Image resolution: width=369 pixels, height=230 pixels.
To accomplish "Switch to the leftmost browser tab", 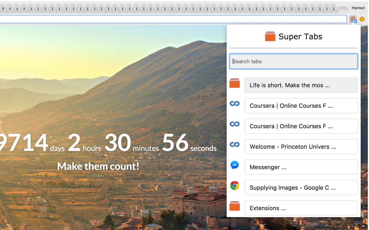I will [x=3, y=8].
